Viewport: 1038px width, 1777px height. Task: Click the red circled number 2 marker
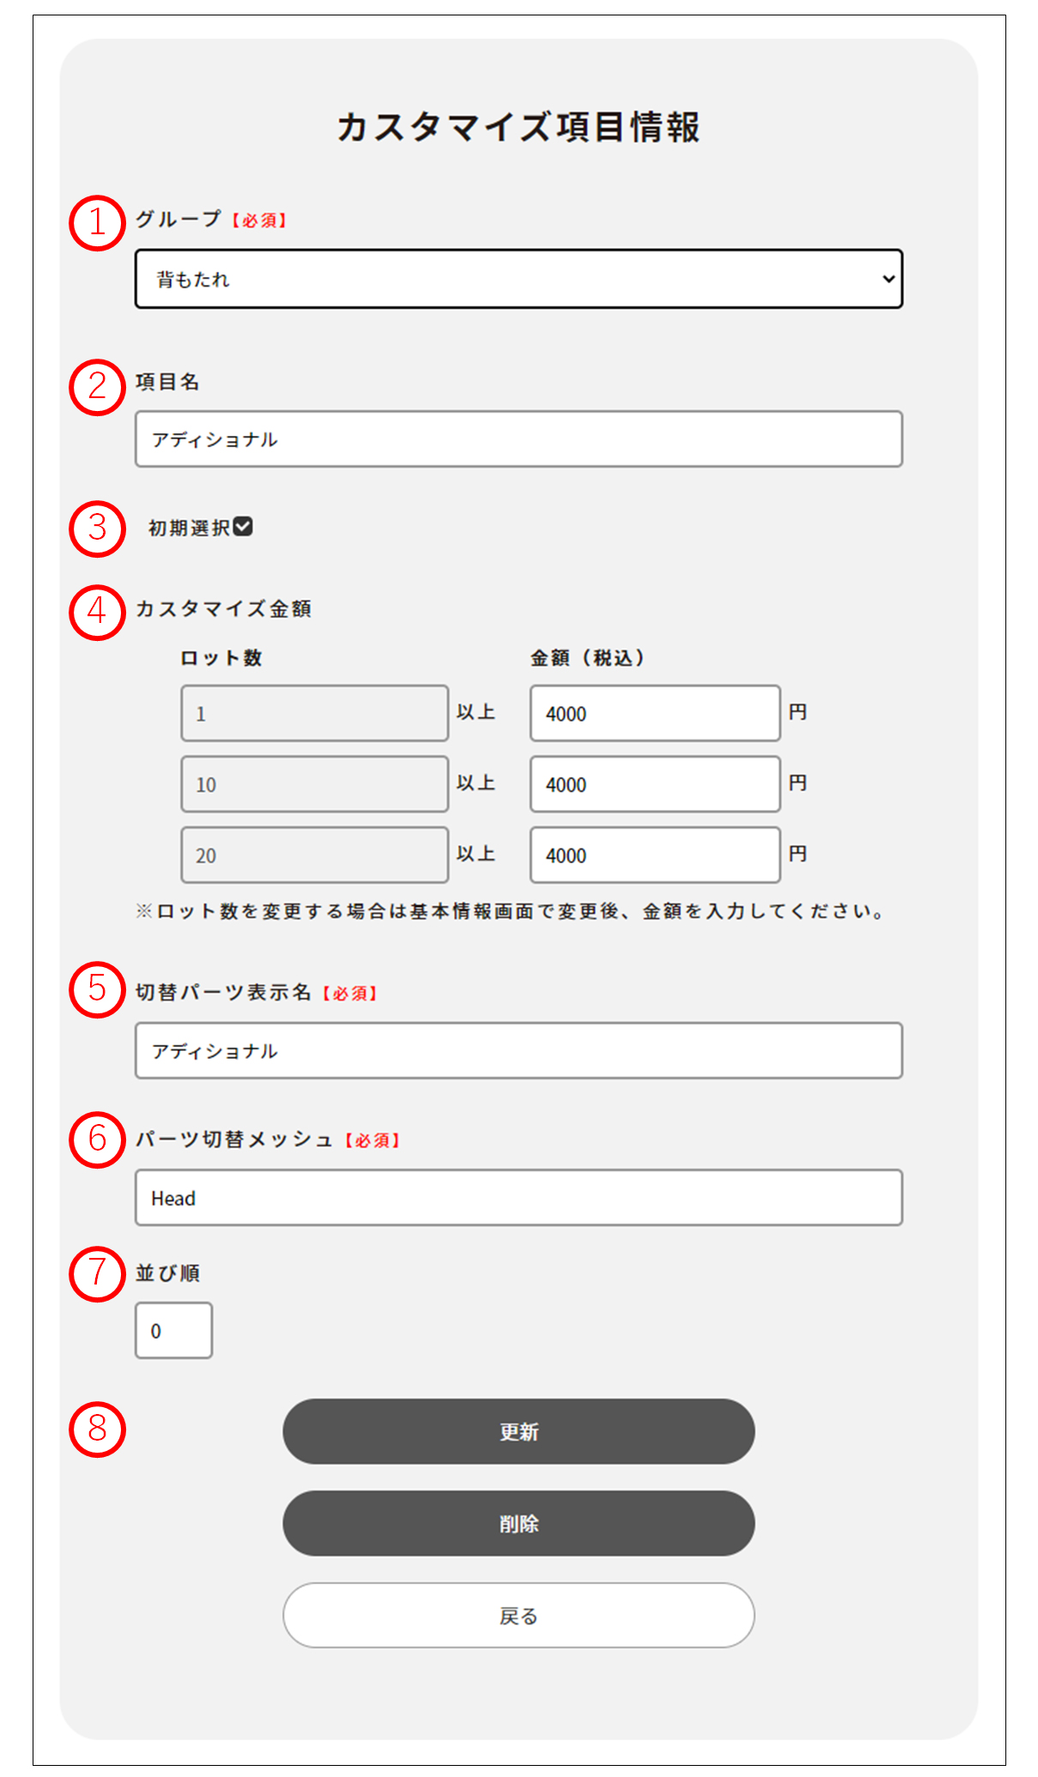click(x=97, y=387)
